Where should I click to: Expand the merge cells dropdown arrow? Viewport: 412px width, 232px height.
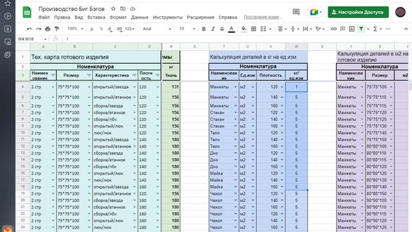270,29
